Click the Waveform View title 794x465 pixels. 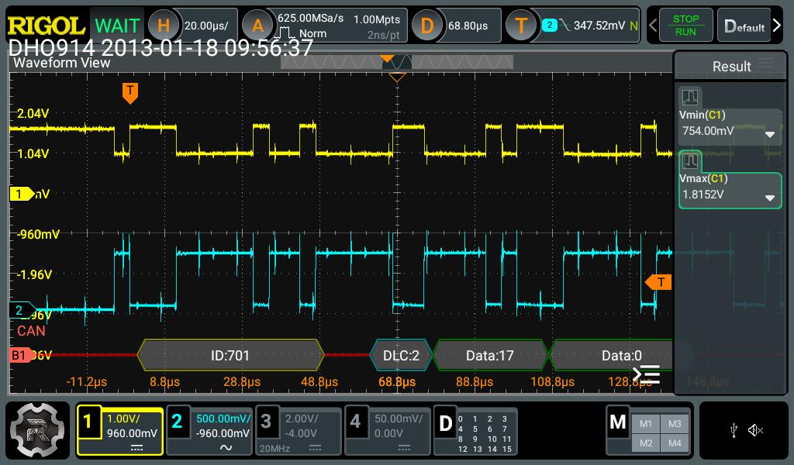[61, 63]
